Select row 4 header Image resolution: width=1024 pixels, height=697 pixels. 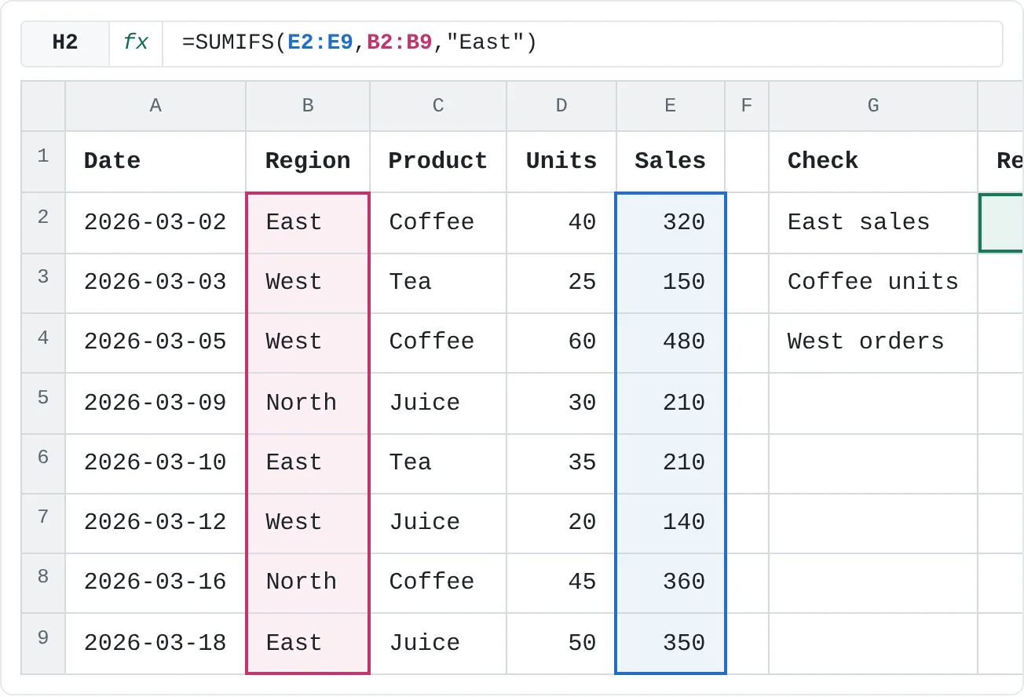pyautogui.click(x=43, y=342)
